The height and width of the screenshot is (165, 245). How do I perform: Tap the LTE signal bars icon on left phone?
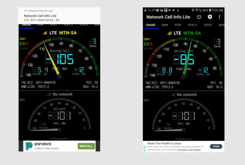pyautogui.click(x=45, y=33)
